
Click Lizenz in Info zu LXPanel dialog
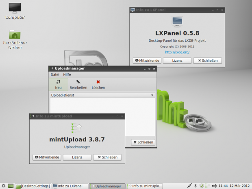(177, 61)
